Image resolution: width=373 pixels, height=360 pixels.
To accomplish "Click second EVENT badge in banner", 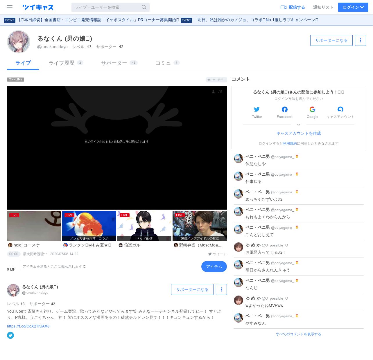I will pos(186,20).
